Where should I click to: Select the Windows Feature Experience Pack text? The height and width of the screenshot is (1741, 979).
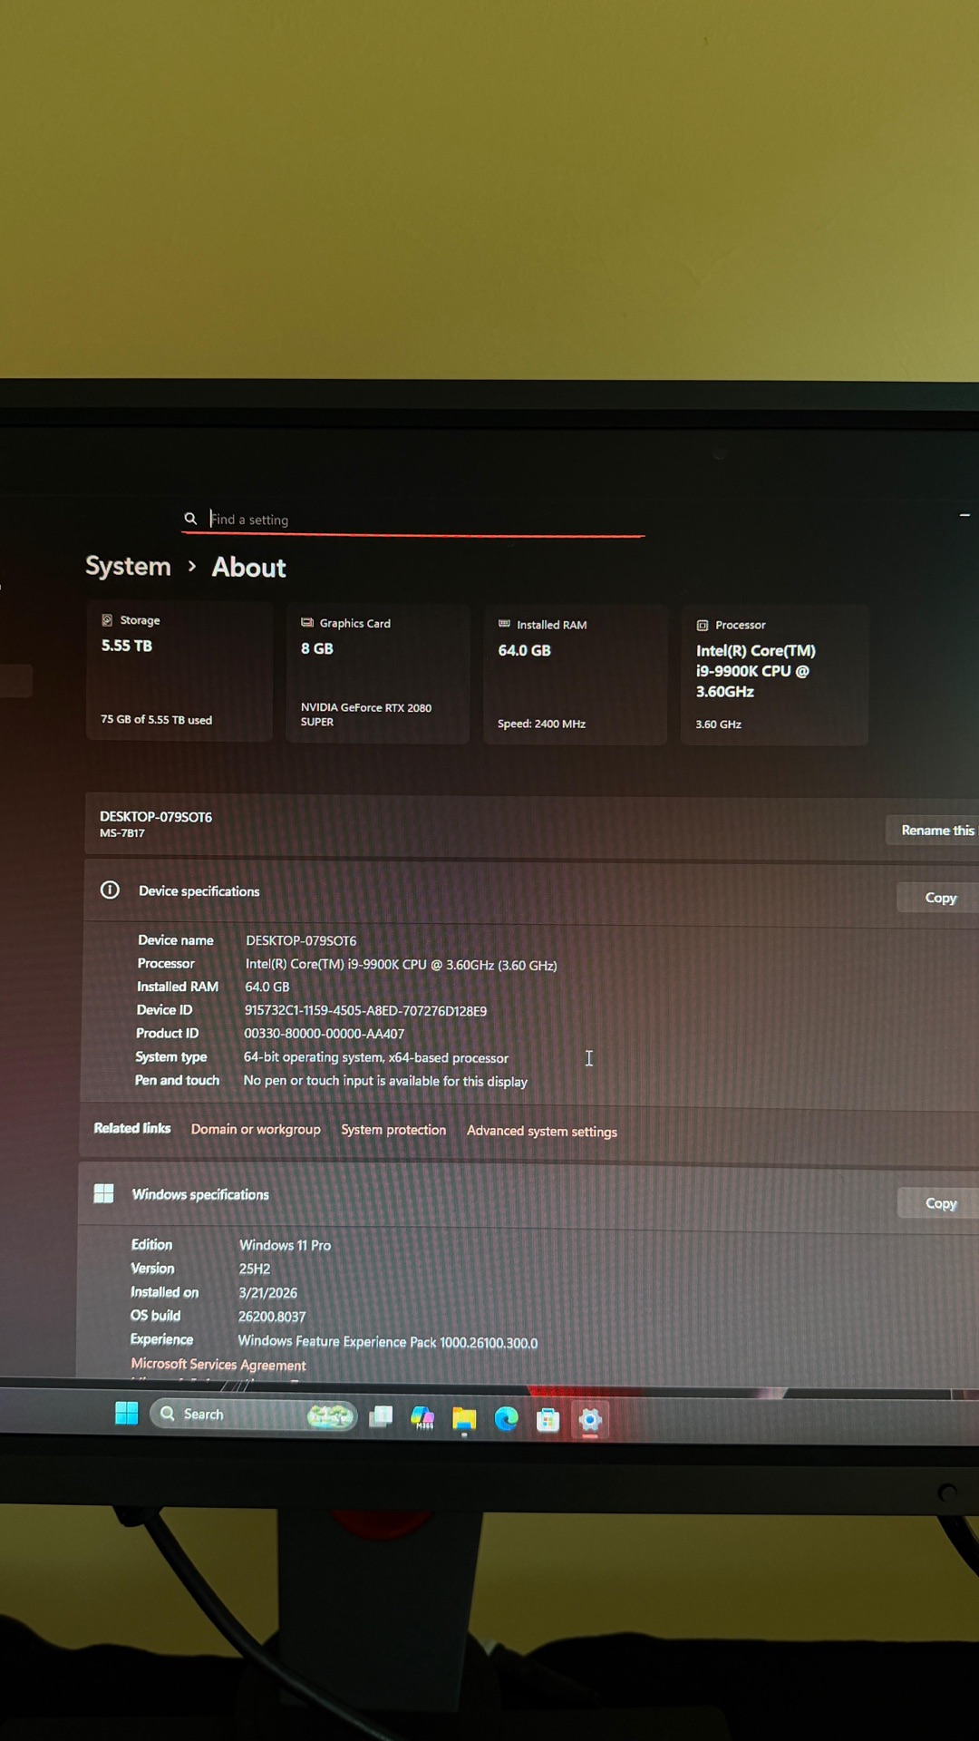(x=388, y=1341)
